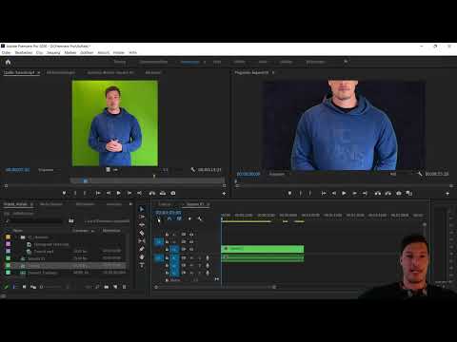Select the Razor tool
Viewport: 457px width, 342px height.
[x=142, y=233]
